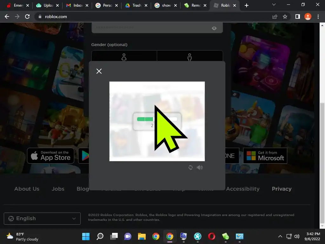This screenshot has width=325, height=244.
Task: Open the Windows Start menu
Action: tap(86, 236)
